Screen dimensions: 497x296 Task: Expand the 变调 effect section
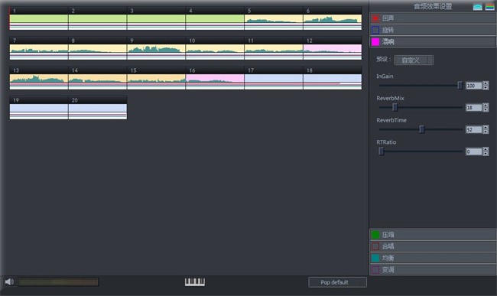(433, 270)
